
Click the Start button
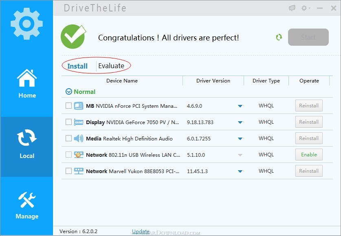(308, 37)
